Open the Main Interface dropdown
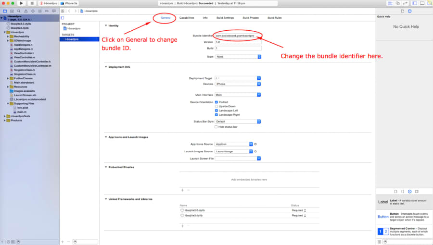Image resolution: width=433 pixels, height=245 pixels. point(238,95)
